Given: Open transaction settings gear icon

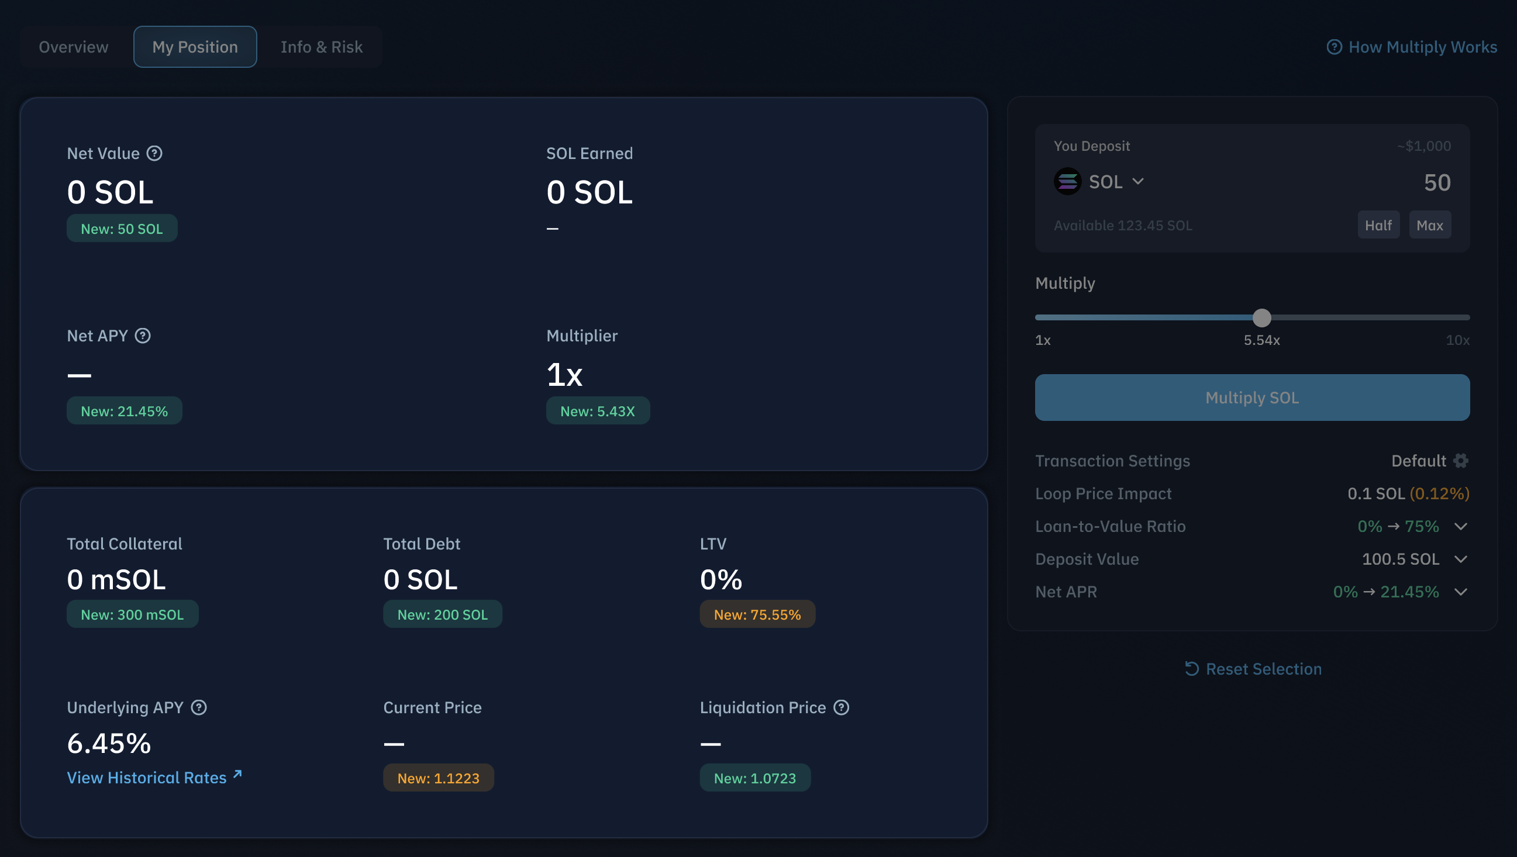Looking at the screenshot, I should pyautogui.click(x=1460, y=461).
